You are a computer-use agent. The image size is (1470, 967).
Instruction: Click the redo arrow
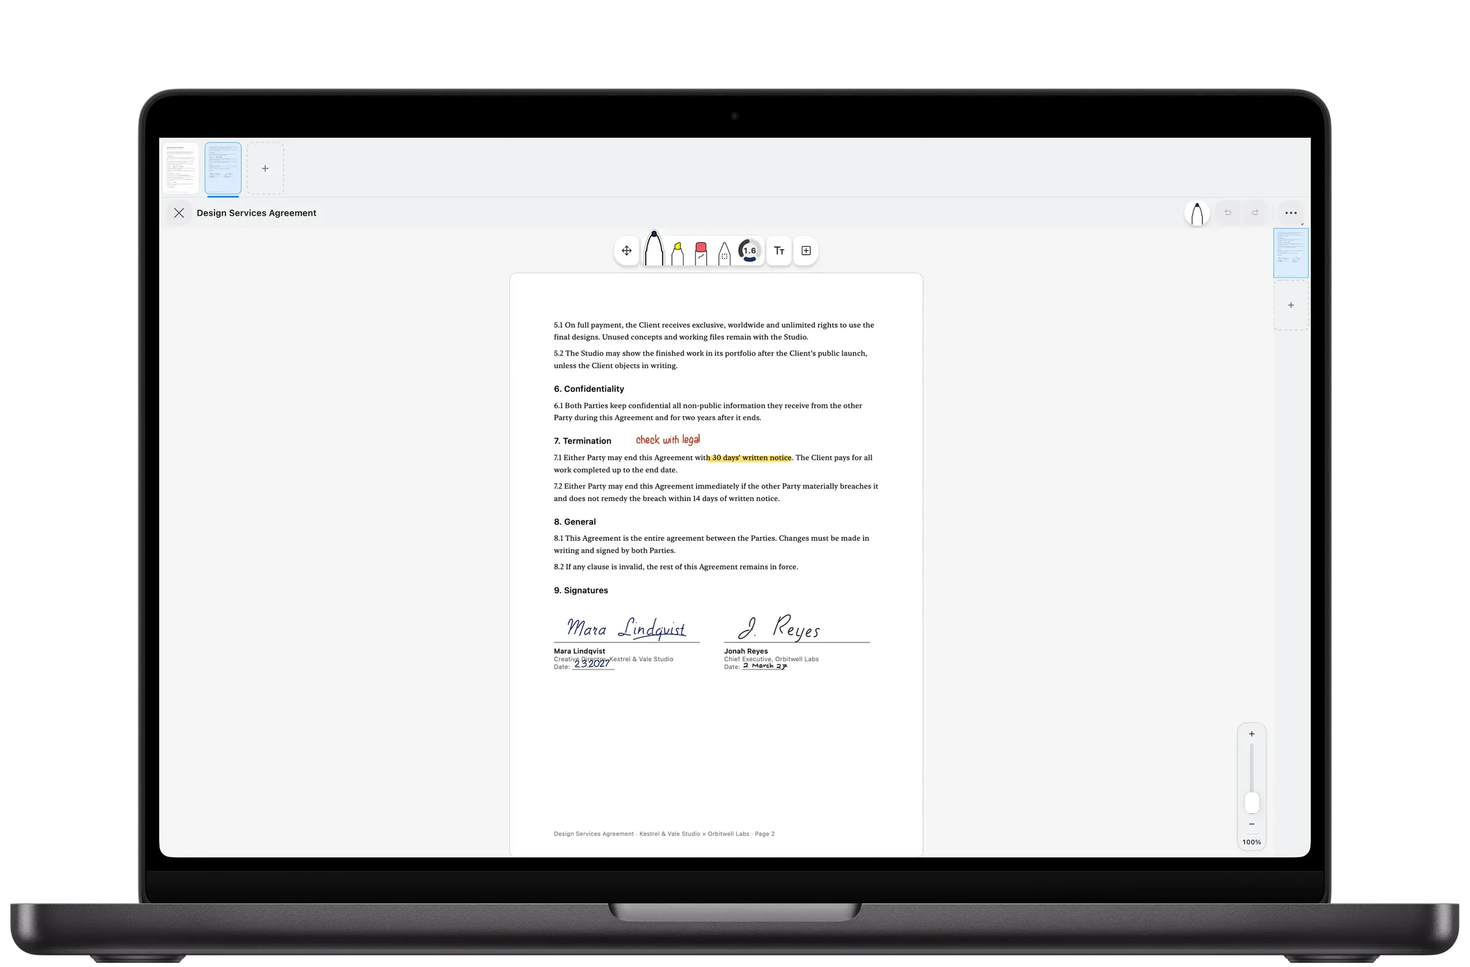click(x=1255, y=213)
